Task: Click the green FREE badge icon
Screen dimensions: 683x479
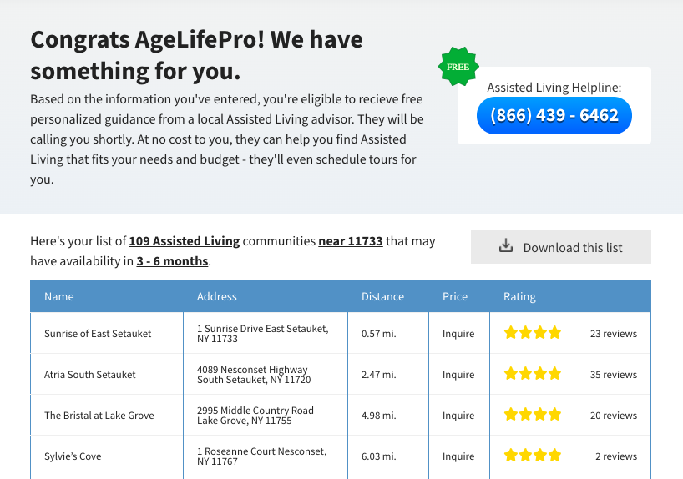Action: 458,67
